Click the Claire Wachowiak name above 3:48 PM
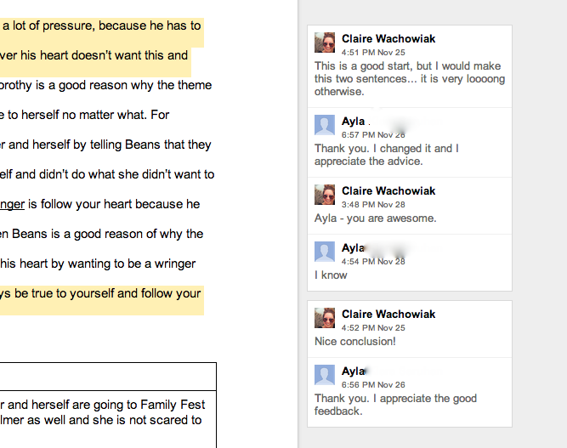567x448 pixels. [x=388, y=191]
